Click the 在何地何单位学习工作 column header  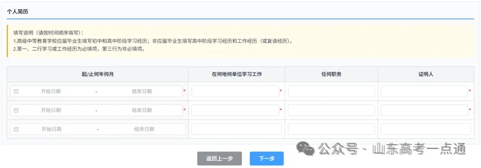(x=236, y=74)
